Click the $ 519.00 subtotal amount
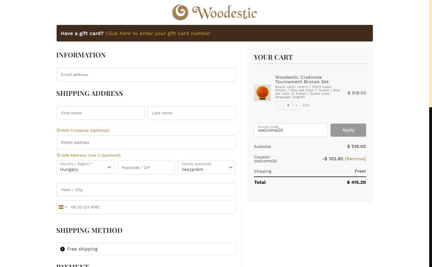Screen dimensions: 432x267 point(356,147)
